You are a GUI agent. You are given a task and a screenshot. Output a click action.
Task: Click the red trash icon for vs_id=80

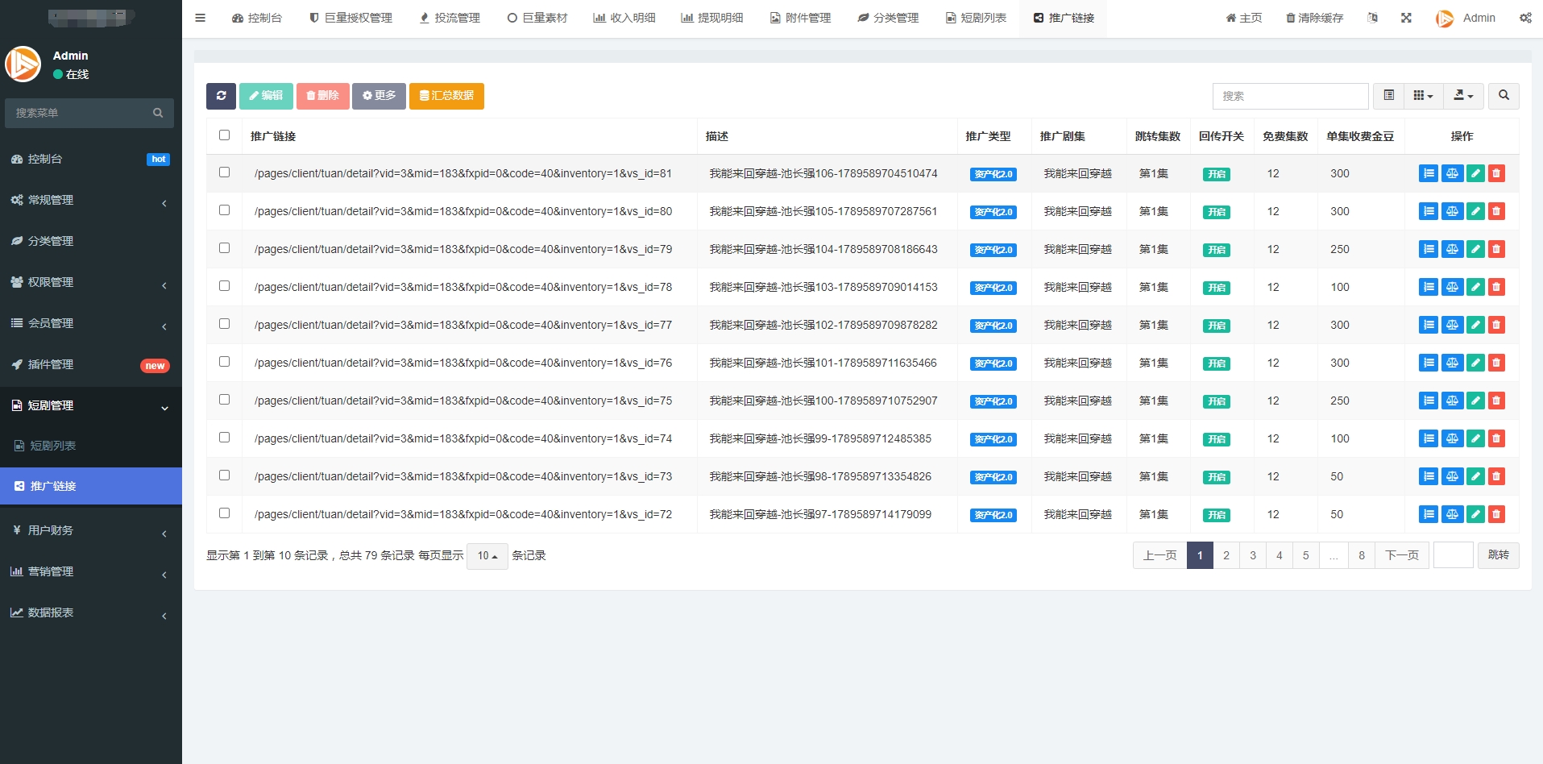click(x=1496, y=211)
